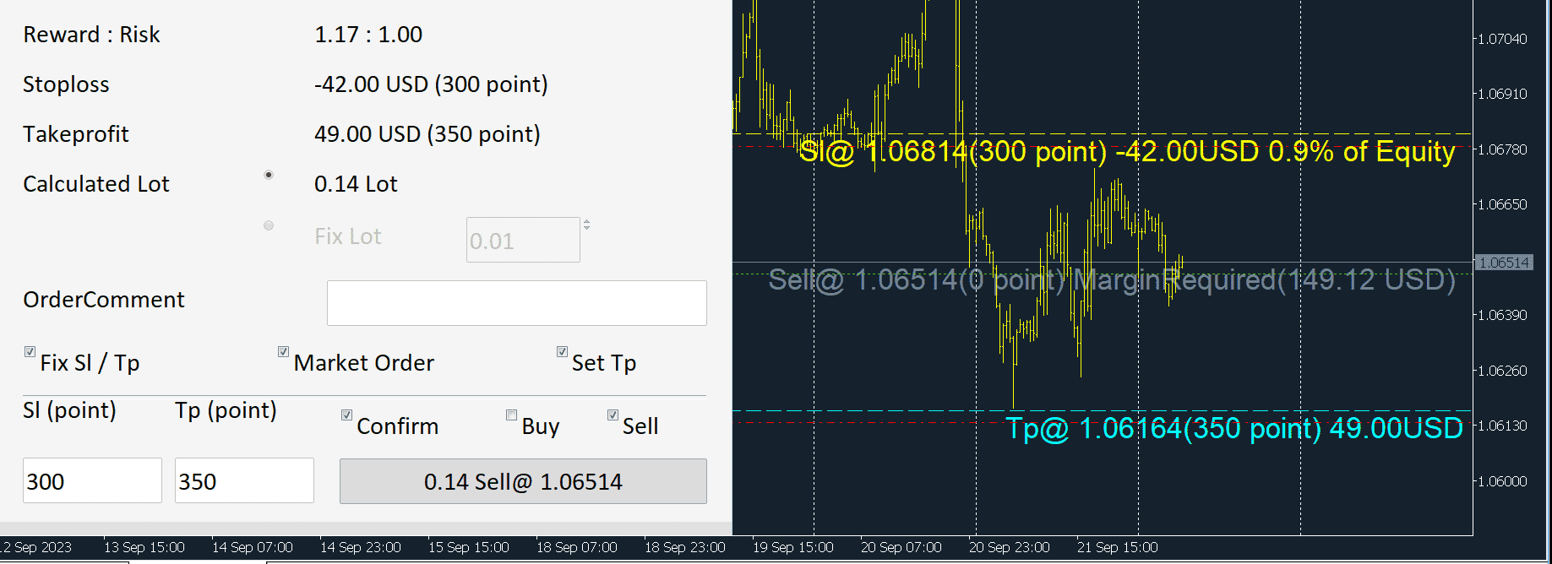1552x564 pixels.
Task: Increase Fix Lot with the up stepper arrow
Action: point(586,222)
